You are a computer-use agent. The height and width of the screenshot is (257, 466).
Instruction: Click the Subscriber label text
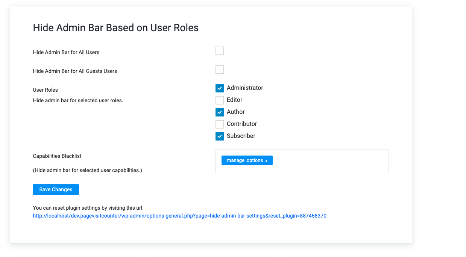click(241, 136)
